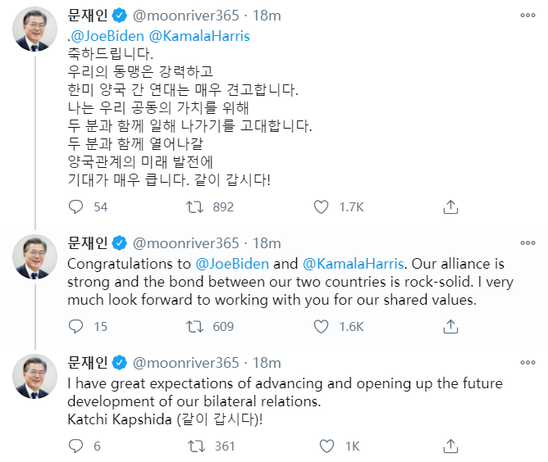Open @moonriver365 handle on third tweet
Image resolution: width=548 pixels, height=462 pixels.
click(186, 362)
